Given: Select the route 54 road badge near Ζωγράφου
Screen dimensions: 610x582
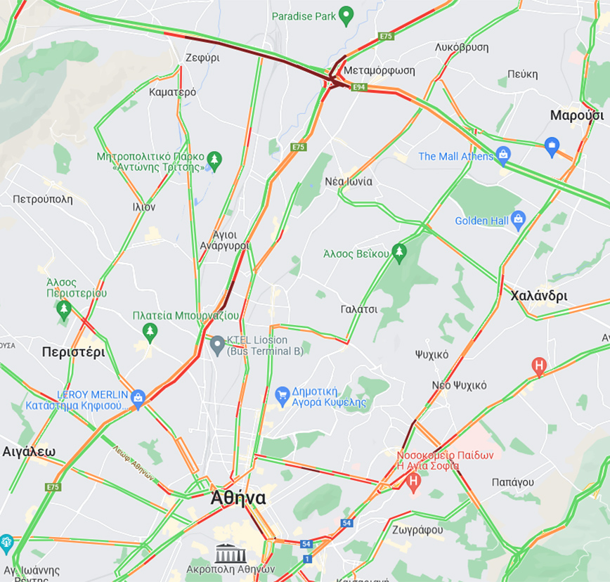Looking at the screenshot, I should point(347,523).
